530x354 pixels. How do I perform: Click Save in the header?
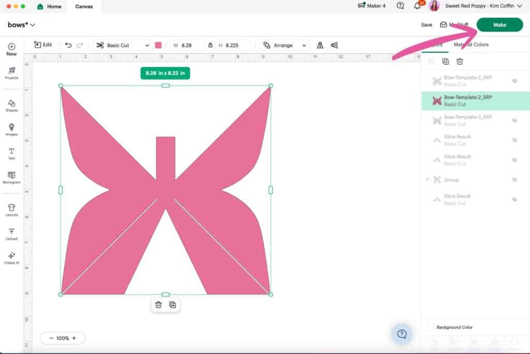click(426, 24)
